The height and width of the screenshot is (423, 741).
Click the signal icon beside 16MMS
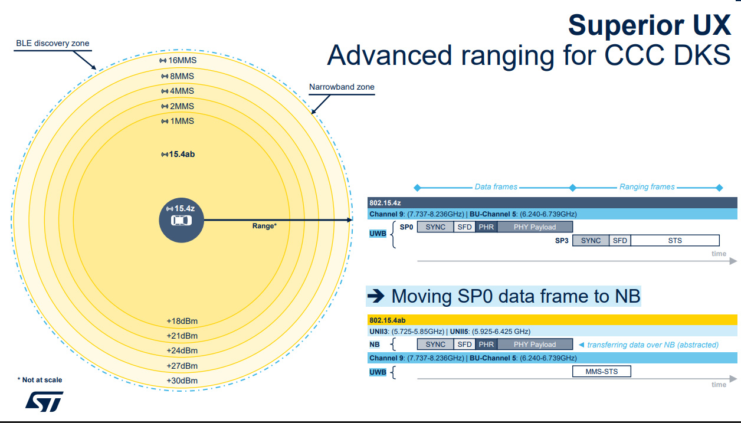163,61
